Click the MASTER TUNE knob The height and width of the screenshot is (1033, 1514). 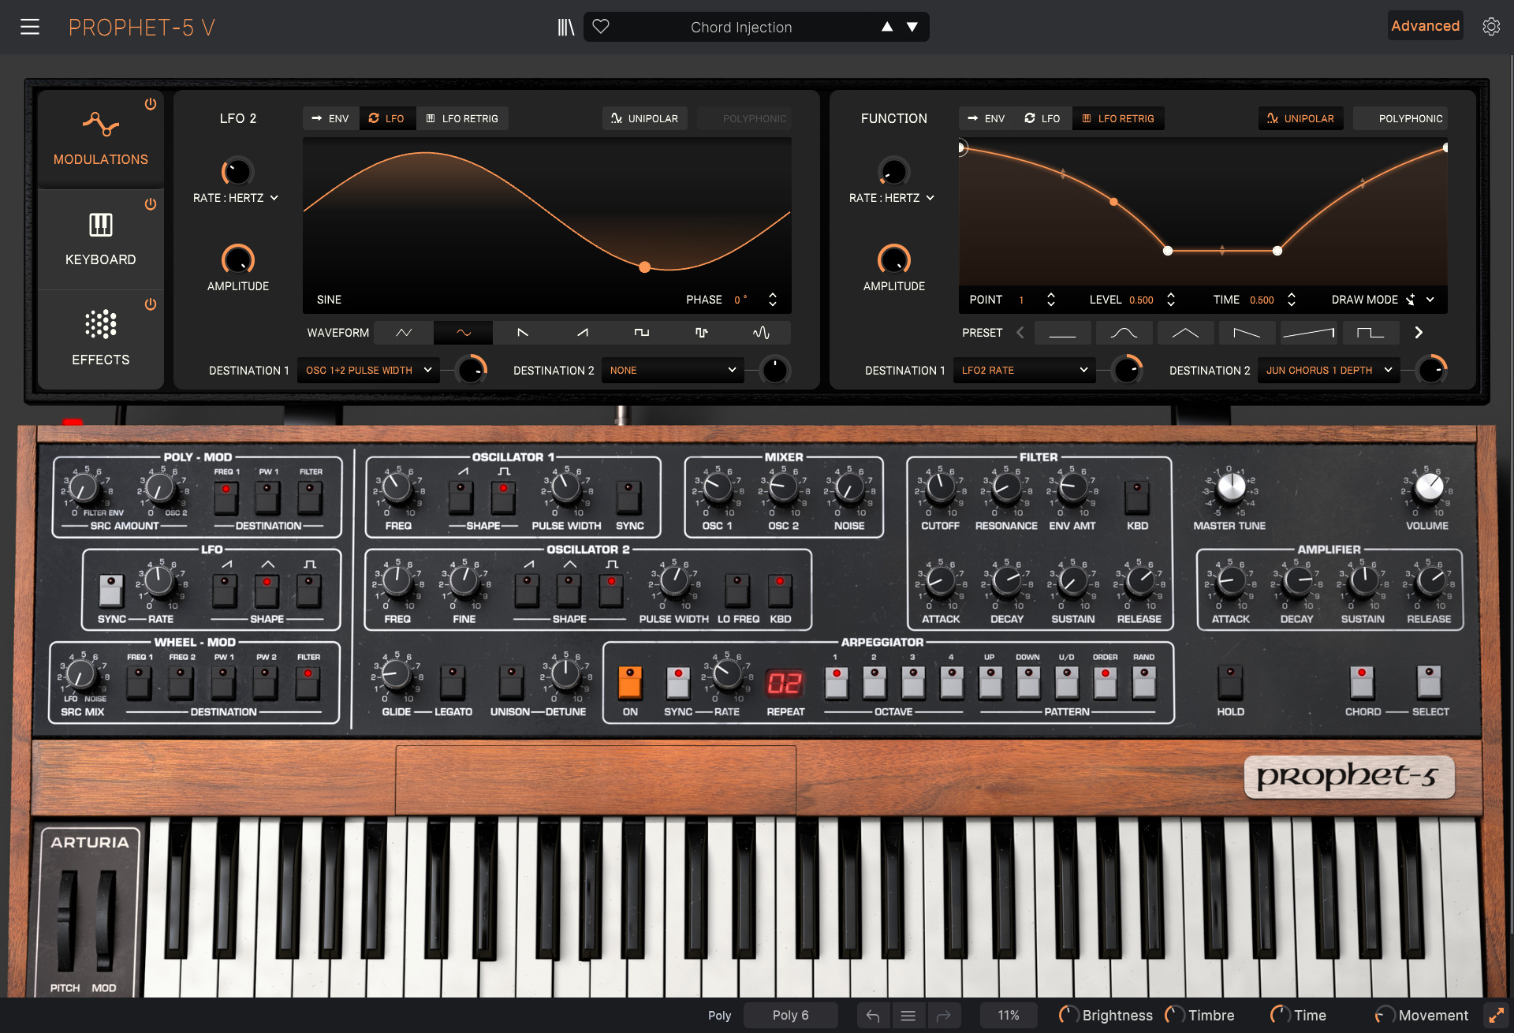[1230, 487]
